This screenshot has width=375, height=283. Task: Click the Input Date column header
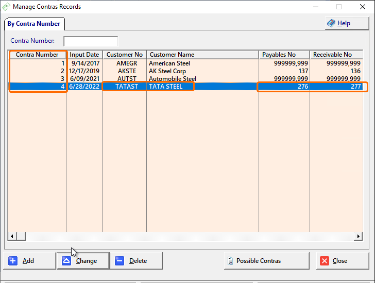(84, 55)
